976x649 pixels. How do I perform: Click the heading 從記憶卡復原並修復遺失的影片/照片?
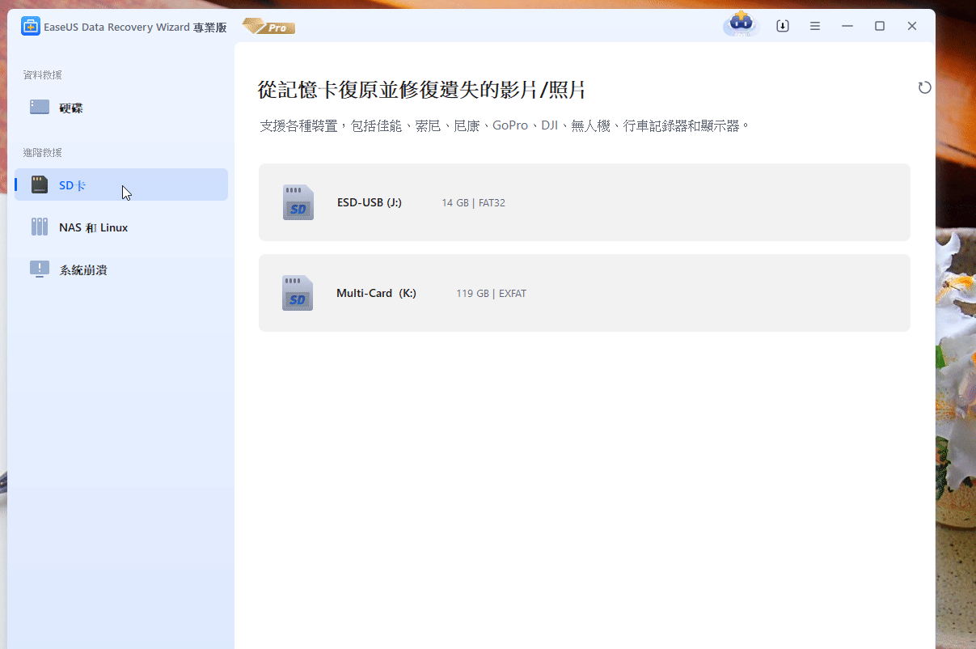[x=421, y=89]
